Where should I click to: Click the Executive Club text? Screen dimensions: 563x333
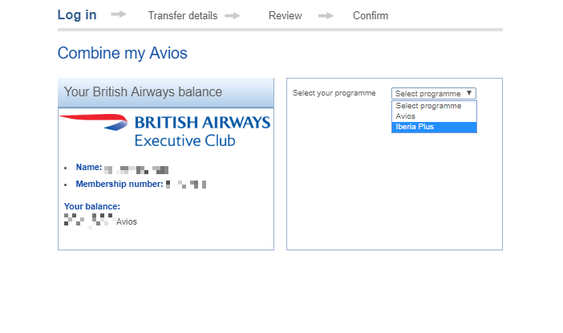tap(184, 140)
